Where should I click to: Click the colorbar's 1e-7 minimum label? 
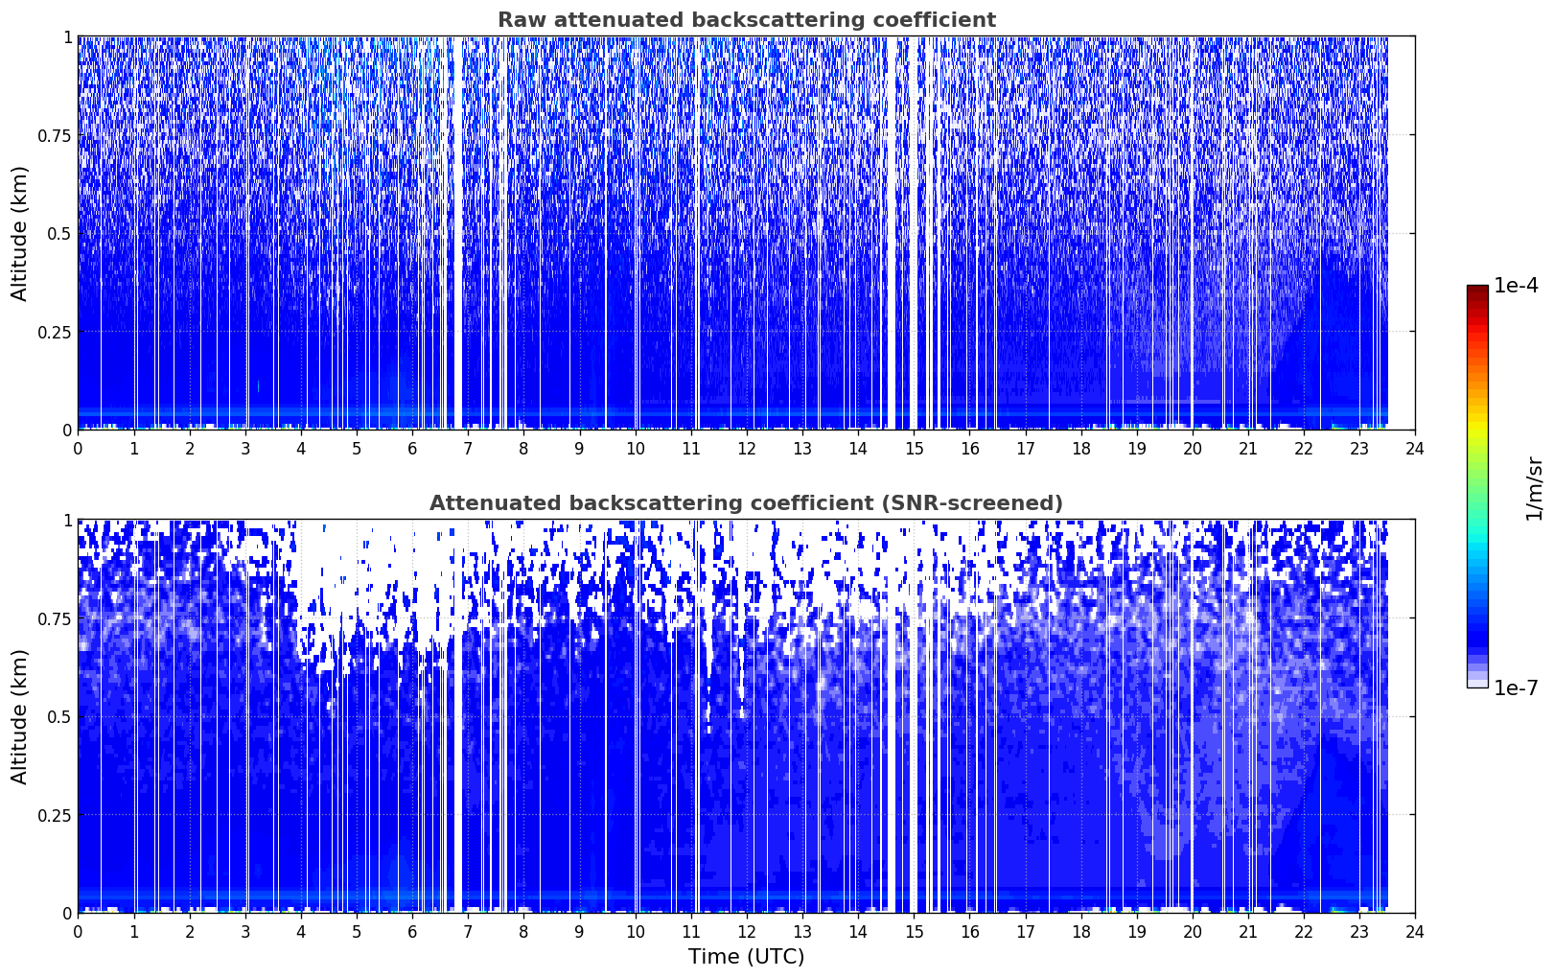(1516, 688)
